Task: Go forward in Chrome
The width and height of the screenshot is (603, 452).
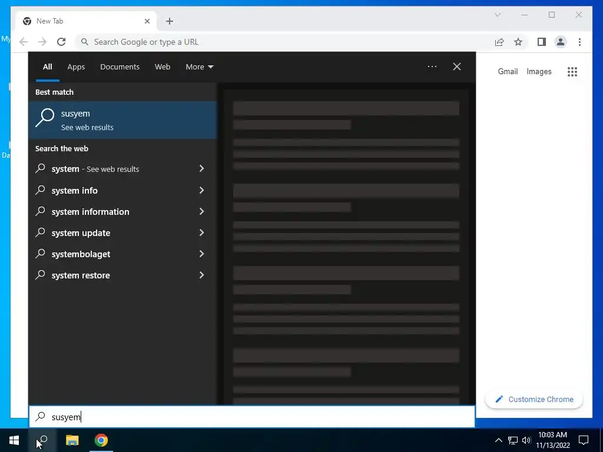Action: [42, 42]
